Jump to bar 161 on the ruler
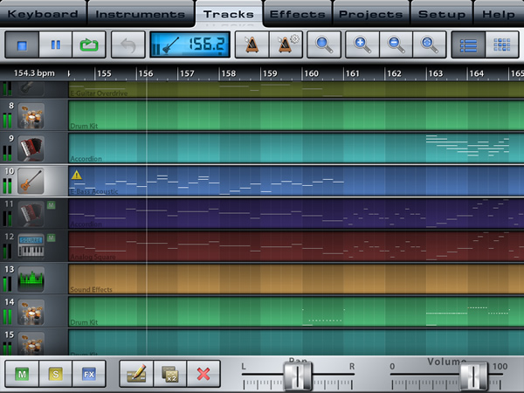The image size is (524, 393). tap(352, 73)
